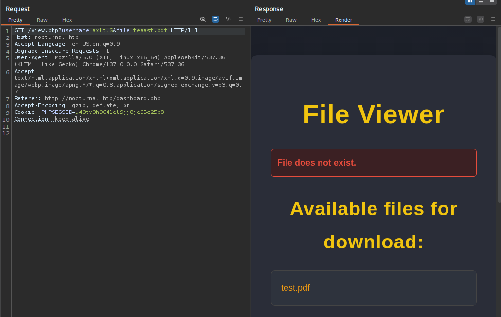This screenshot has height=317, width=501.
Task: Toggle word wrap icon in Request panel
Action: point(215,19)
